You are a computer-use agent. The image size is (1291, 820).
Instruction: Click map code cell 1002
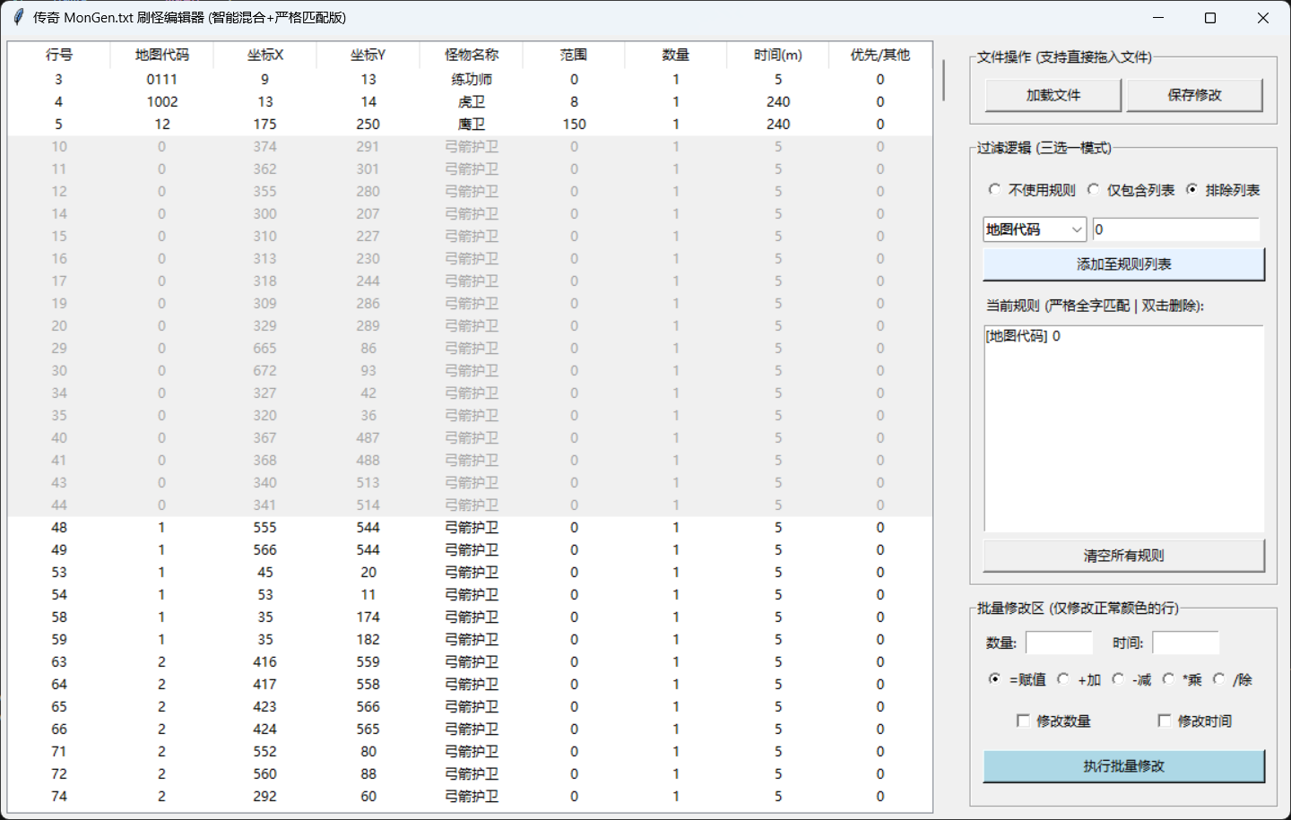point(161,102)
